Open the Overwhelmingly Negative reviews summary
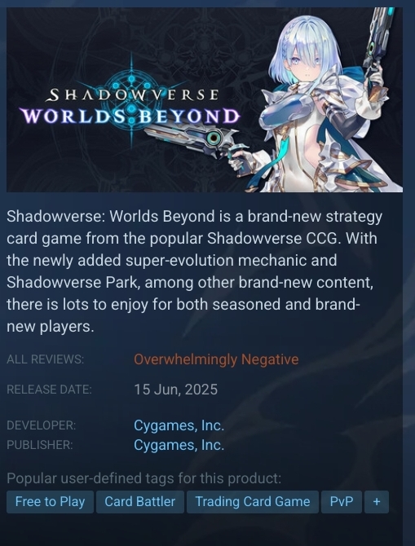415x546 pixels. (216, 359)
